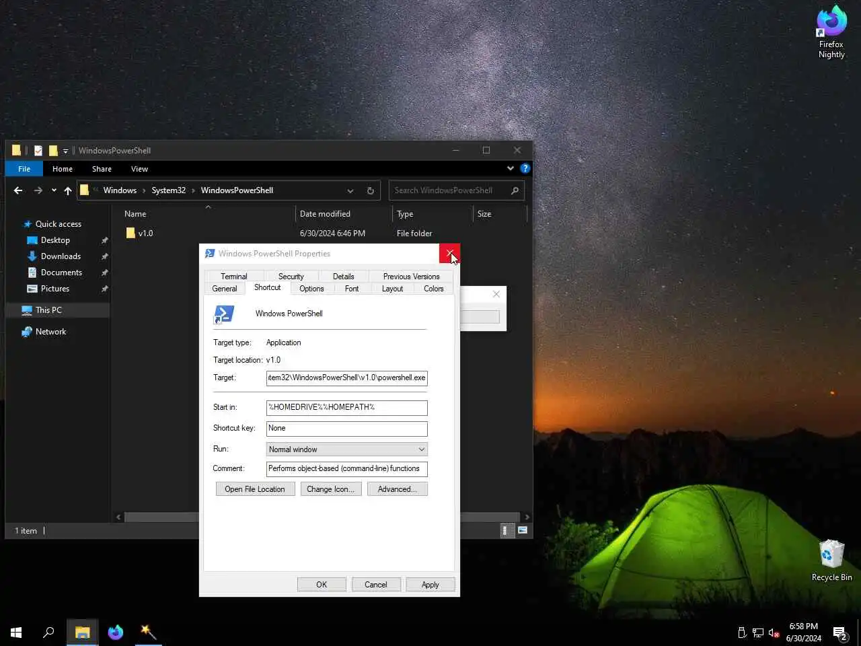
Task: Open the Explorer File menu
Action: pos(24,169)
